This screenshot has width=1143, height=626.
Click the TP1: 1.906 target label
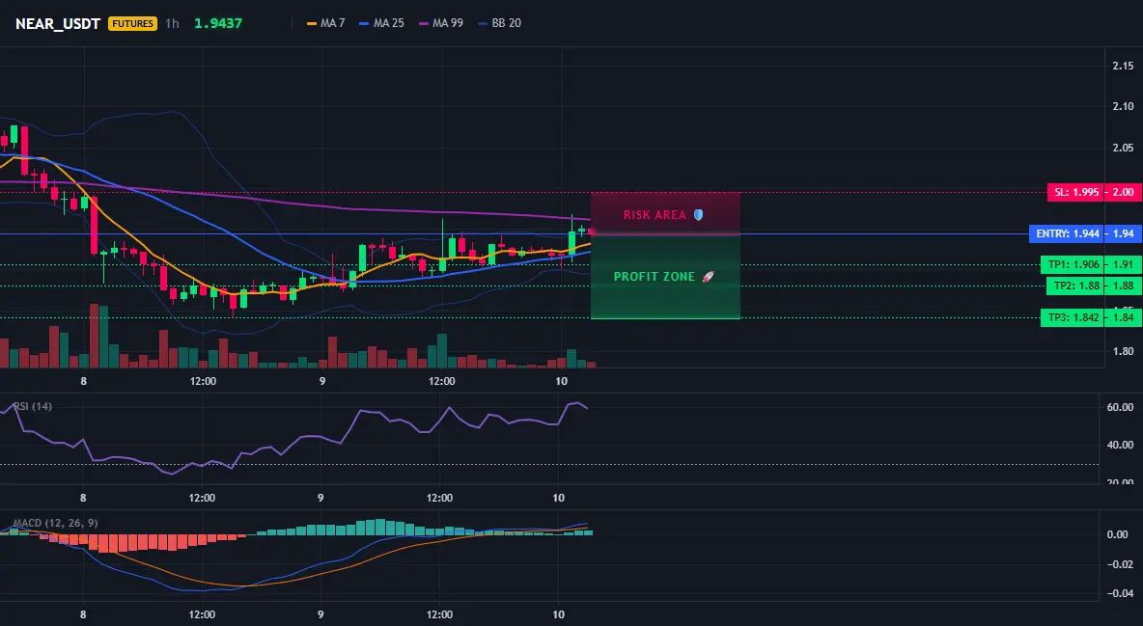[1073, 264]
